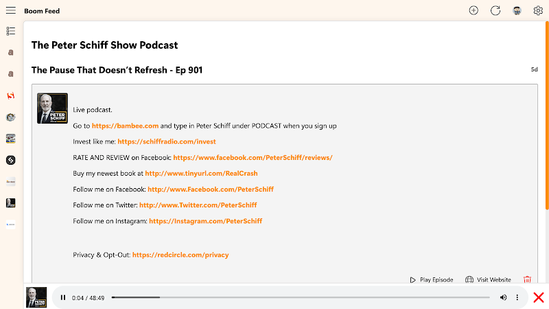Open the Facebook reviews link

(253, 158)
